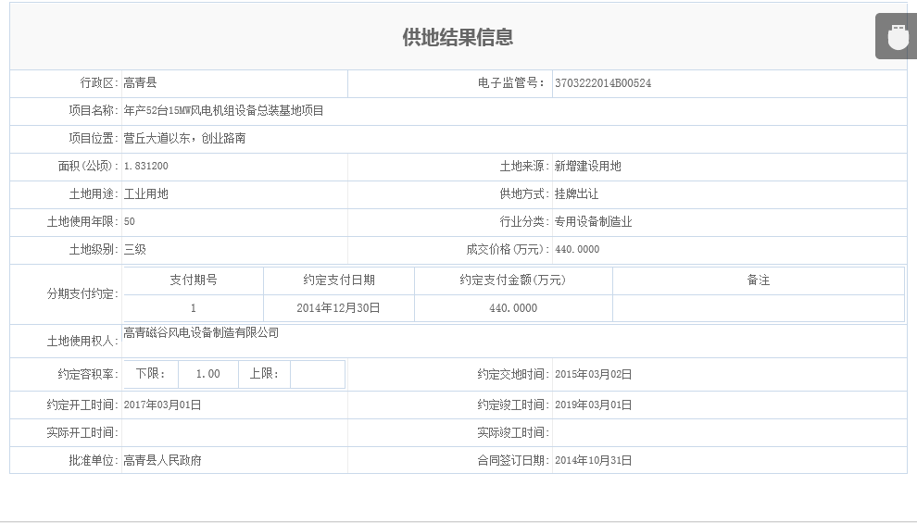This screenshot has width=917, height=523.
Task: Click the 高青县 administrative district value
Action: tap(140, 82)
